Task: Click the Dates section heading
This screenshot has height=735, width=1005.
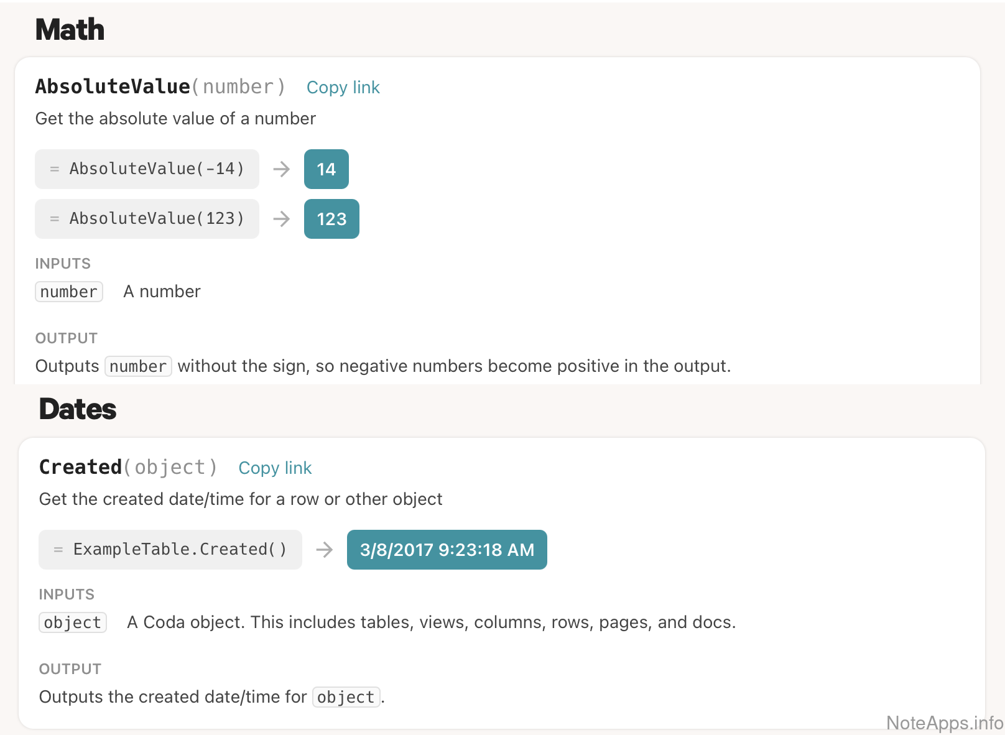Action: click(78, 409)
